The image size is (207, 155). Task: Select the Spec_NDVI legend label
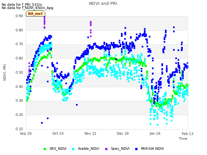tap(120, 149)
